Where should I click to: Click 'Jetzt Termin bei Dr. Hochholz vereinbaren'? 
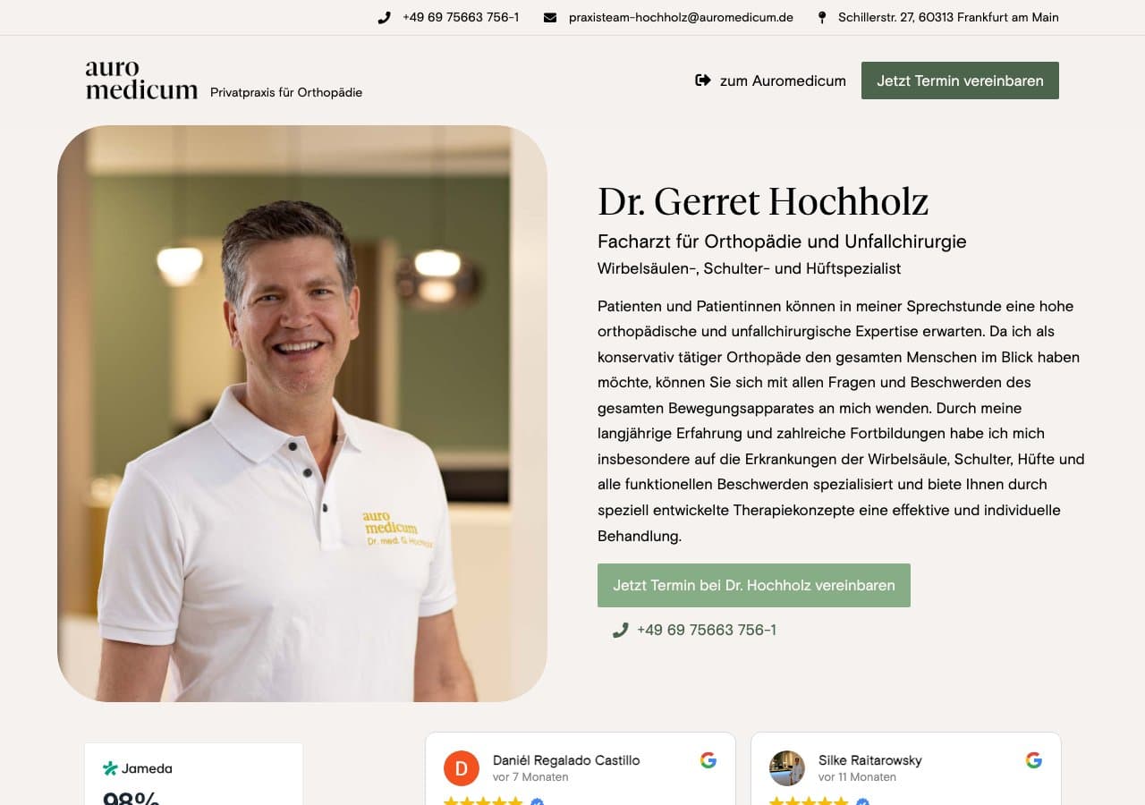coord(753,585)
